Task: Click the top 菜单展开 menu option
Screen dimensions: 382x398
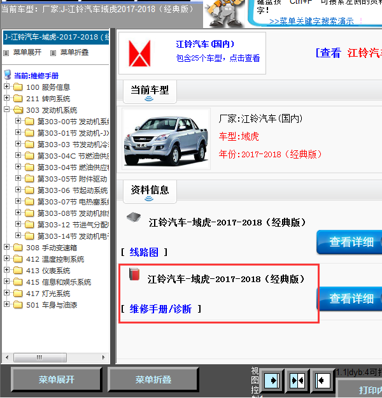Action: point(27,53)
